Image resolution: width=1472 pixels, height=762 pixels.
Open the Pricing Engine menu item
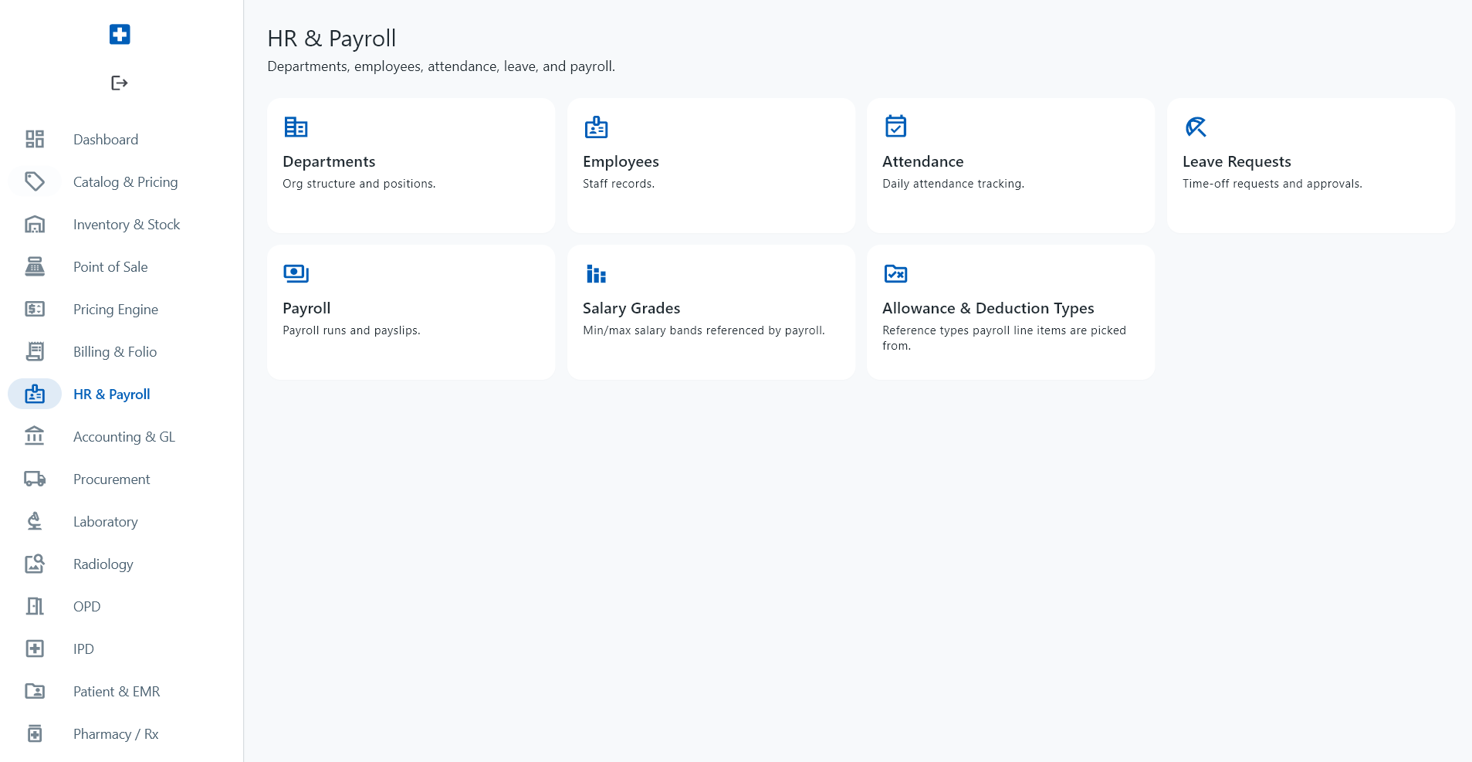point(116,309)
